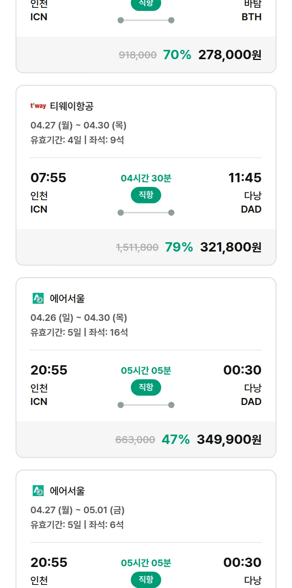Tap the 직항 badge on the 07:55 t'way flight

tap(146, 195)
